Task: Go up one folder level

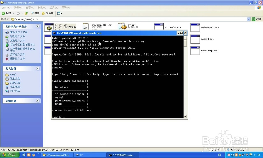Action: [26, 13]
